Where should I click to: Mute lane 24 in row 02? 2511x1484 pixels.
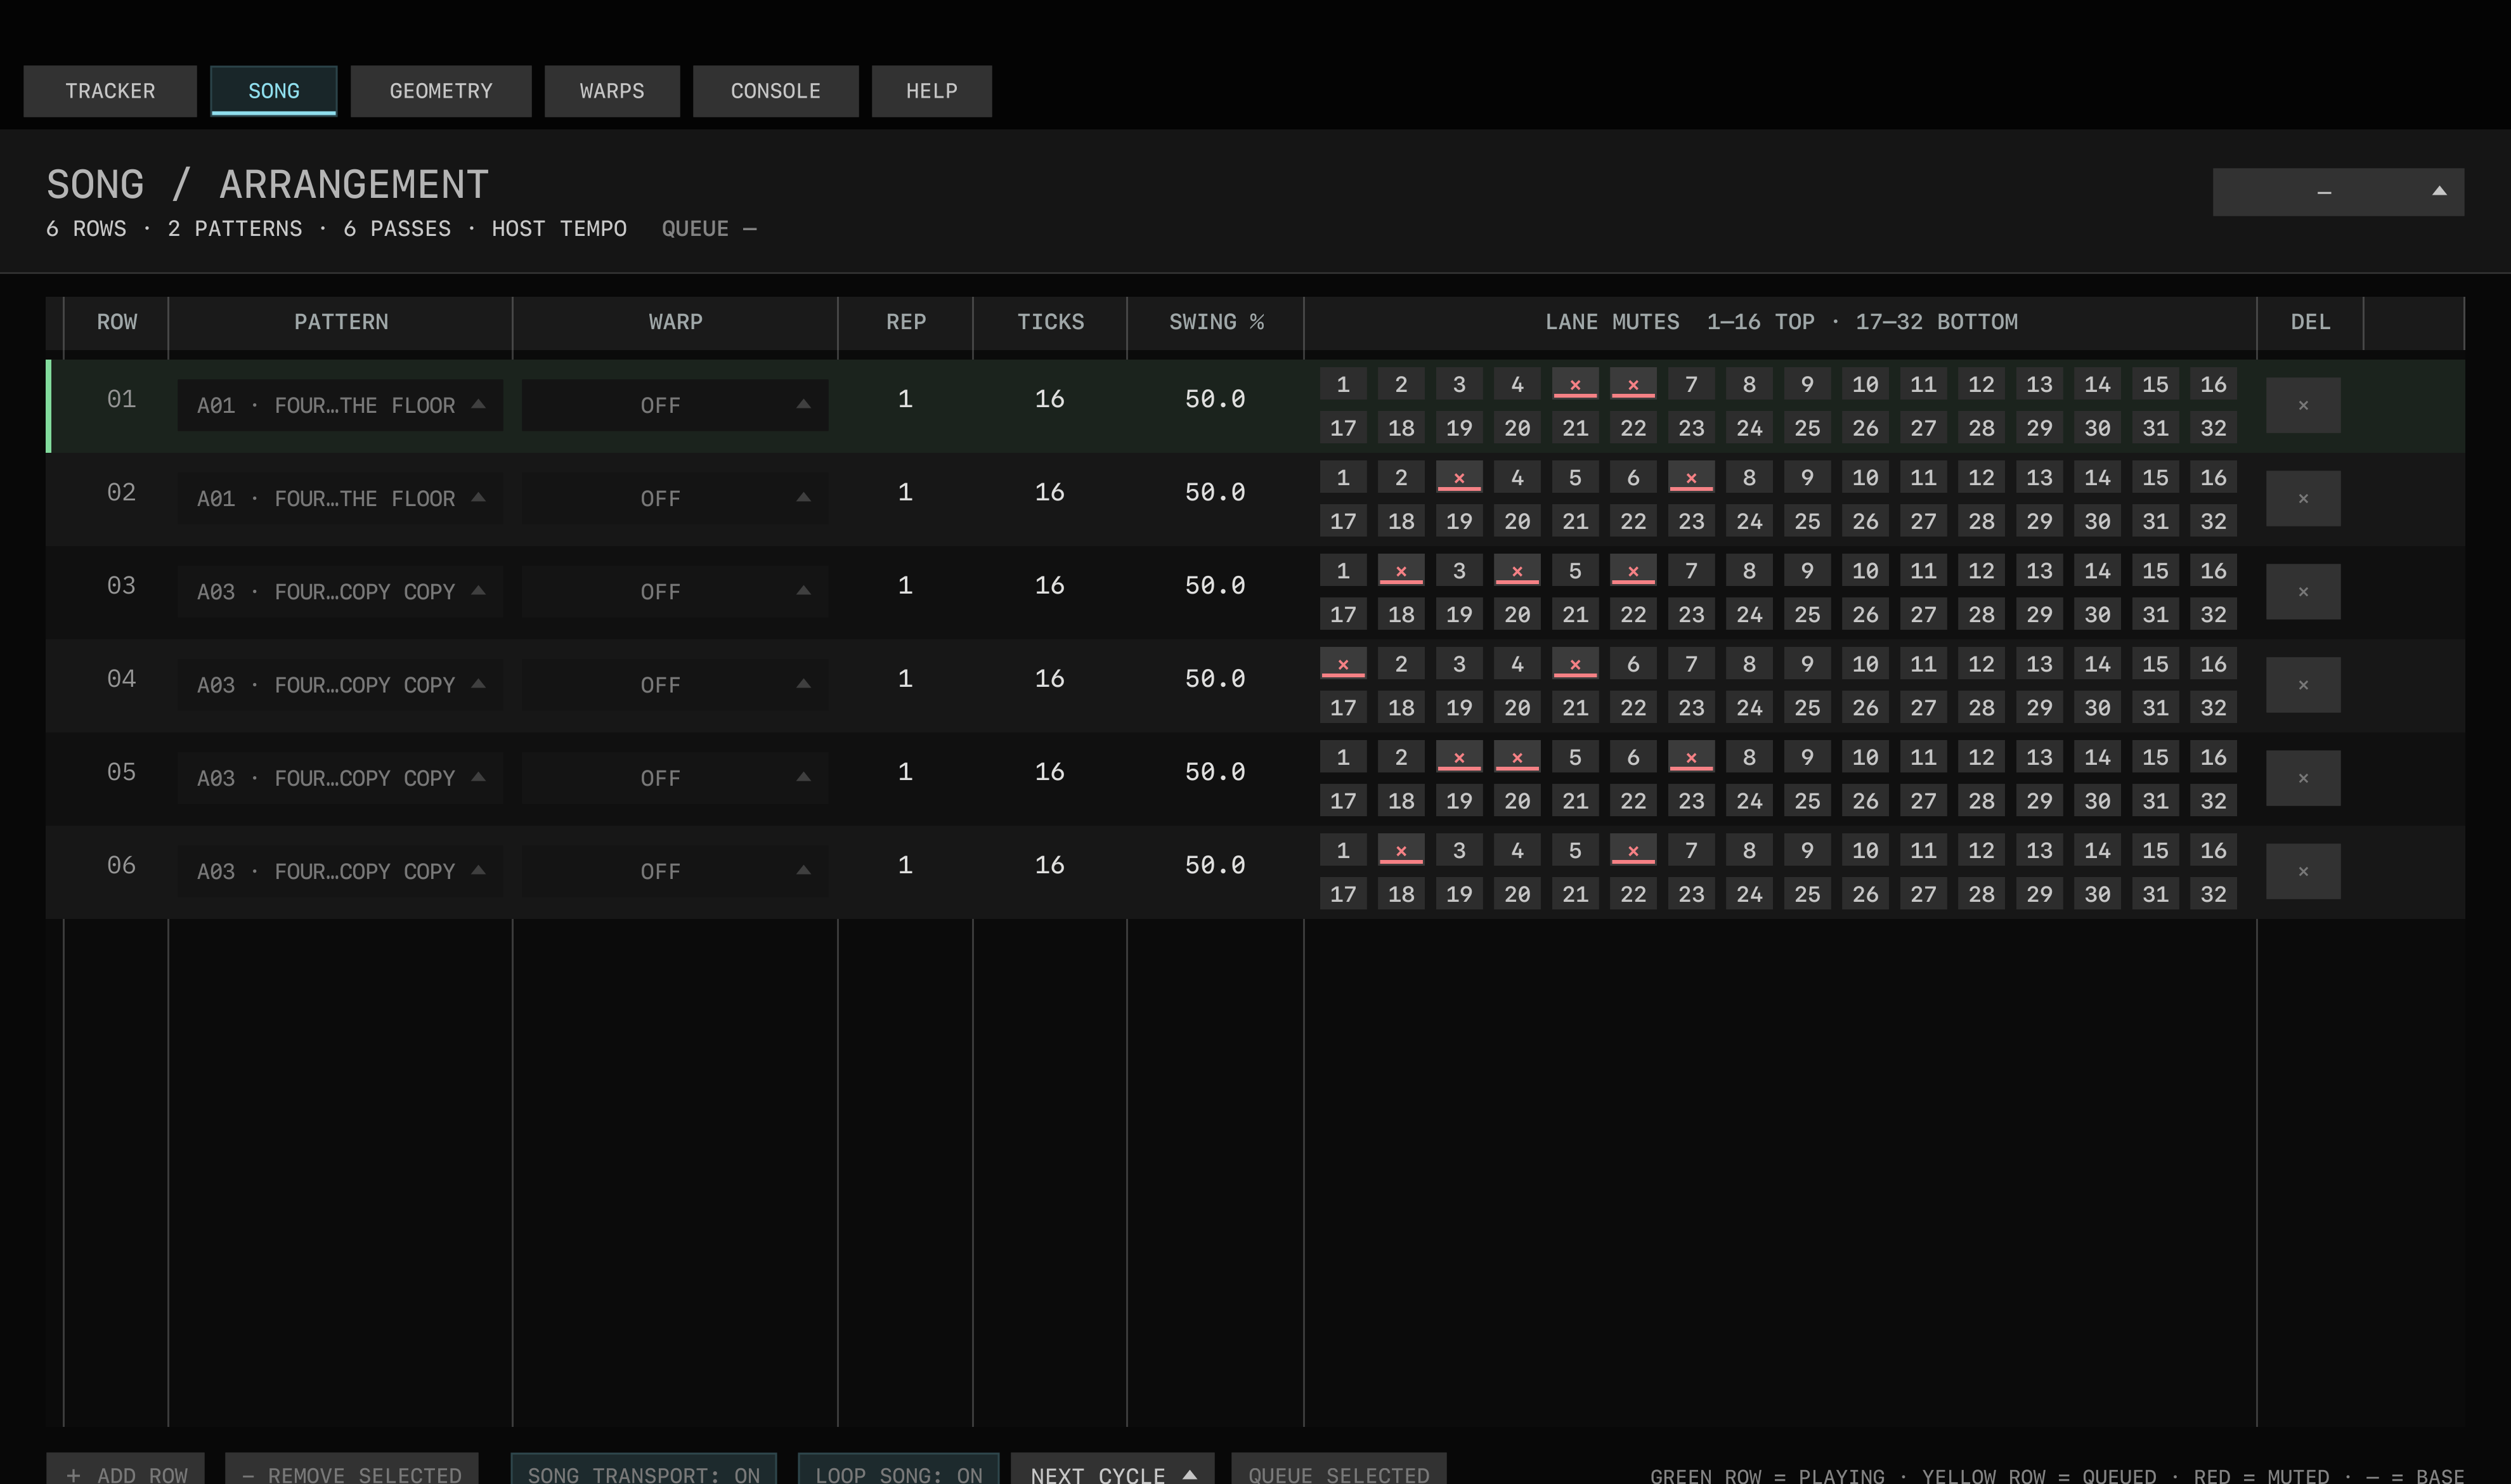point(1748,521)
